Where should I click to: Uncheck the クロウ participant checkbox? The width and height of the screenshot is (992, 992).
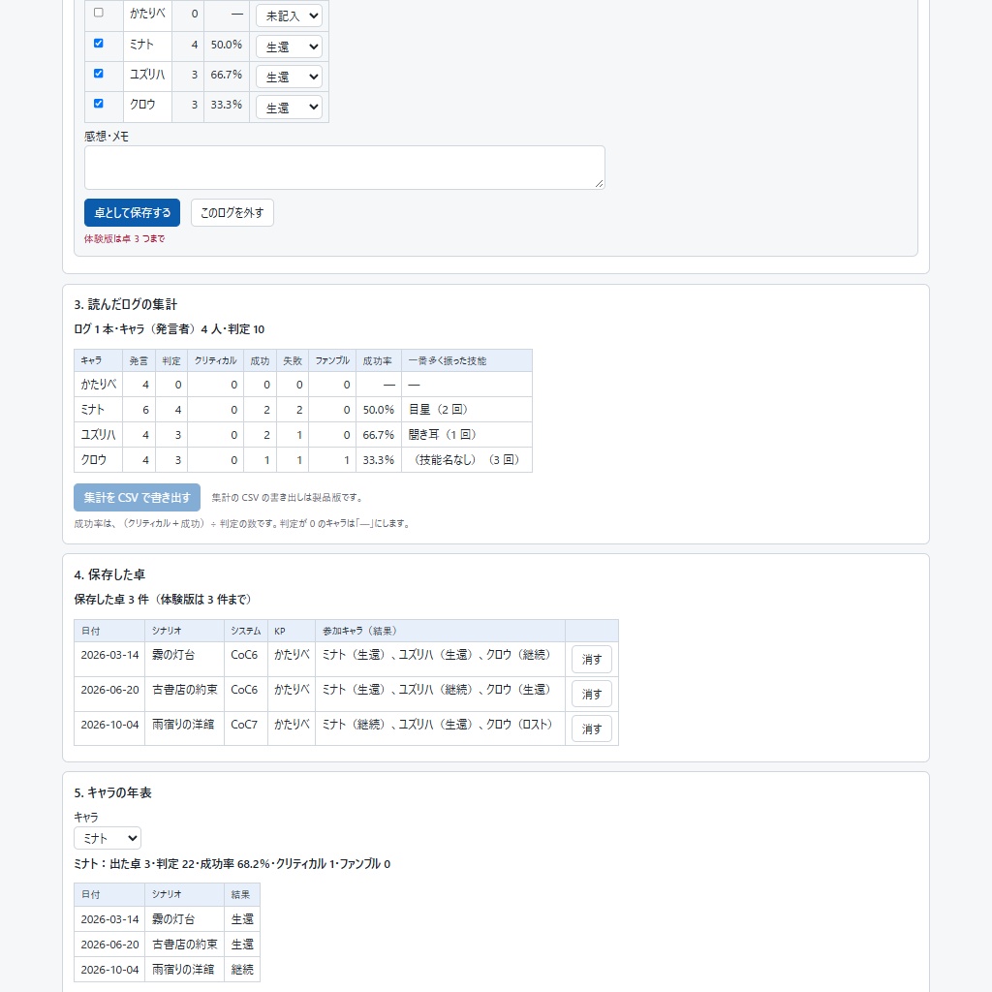[x=98, y=103]
